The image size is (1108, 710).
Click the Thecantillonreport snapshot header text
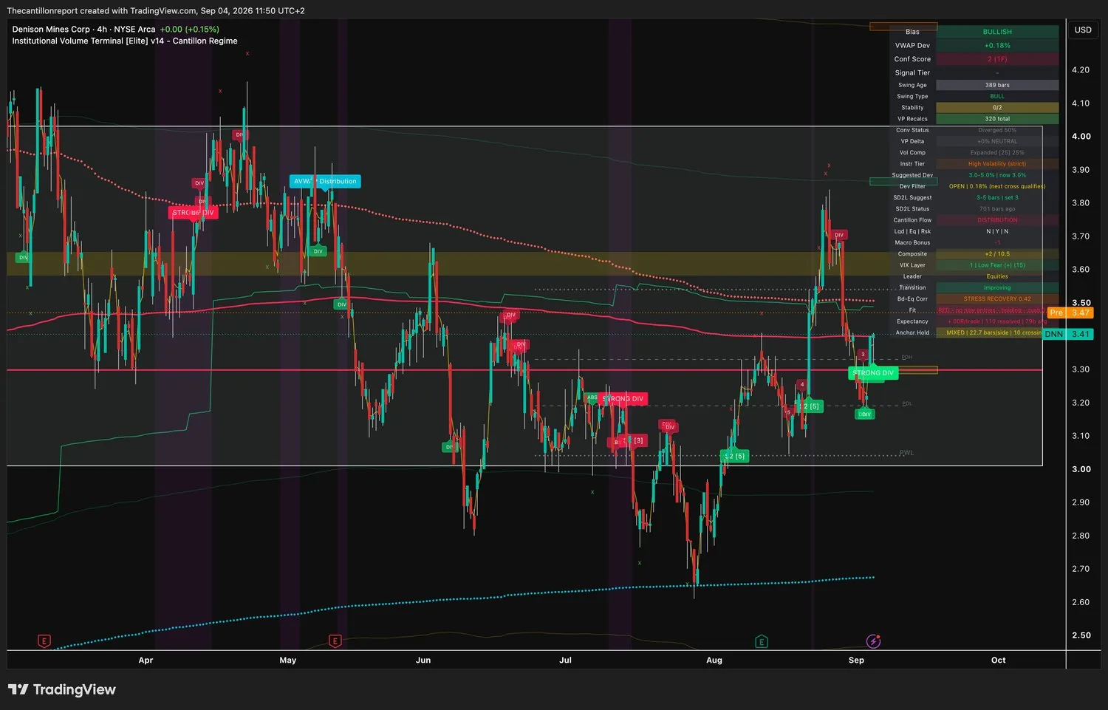[x=155, y=11]
